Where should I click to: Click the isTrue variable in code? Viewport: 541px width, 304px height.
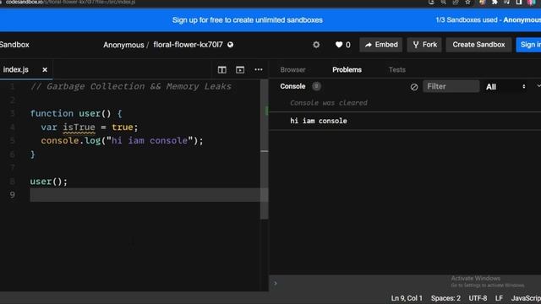pyautogui.click(x=79, y=128)
